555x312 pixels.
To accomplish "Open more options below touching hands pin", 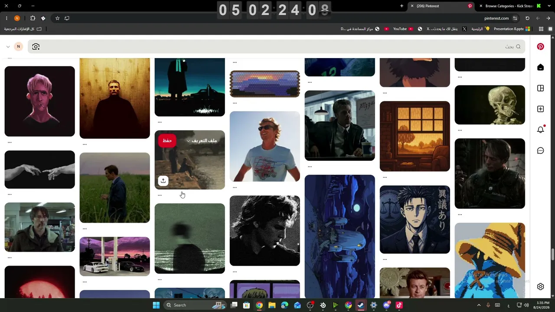I will coord(10,194).
